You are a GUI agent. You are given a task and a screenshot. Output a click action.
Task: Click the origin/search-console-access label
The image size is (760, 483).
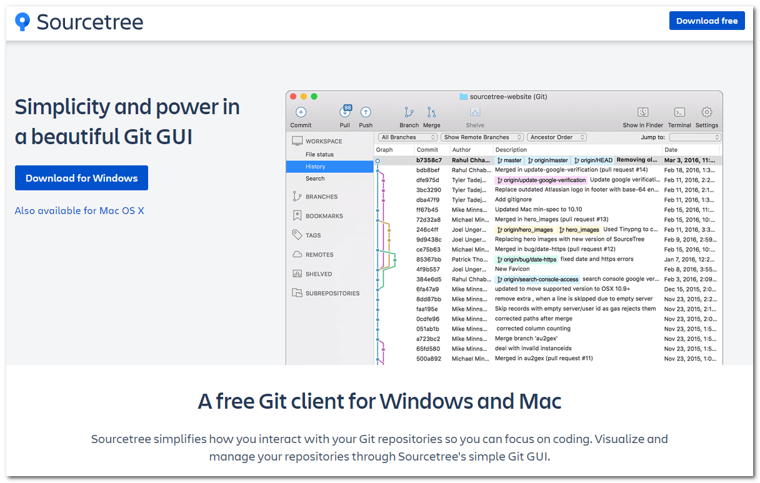click(537, 280)
